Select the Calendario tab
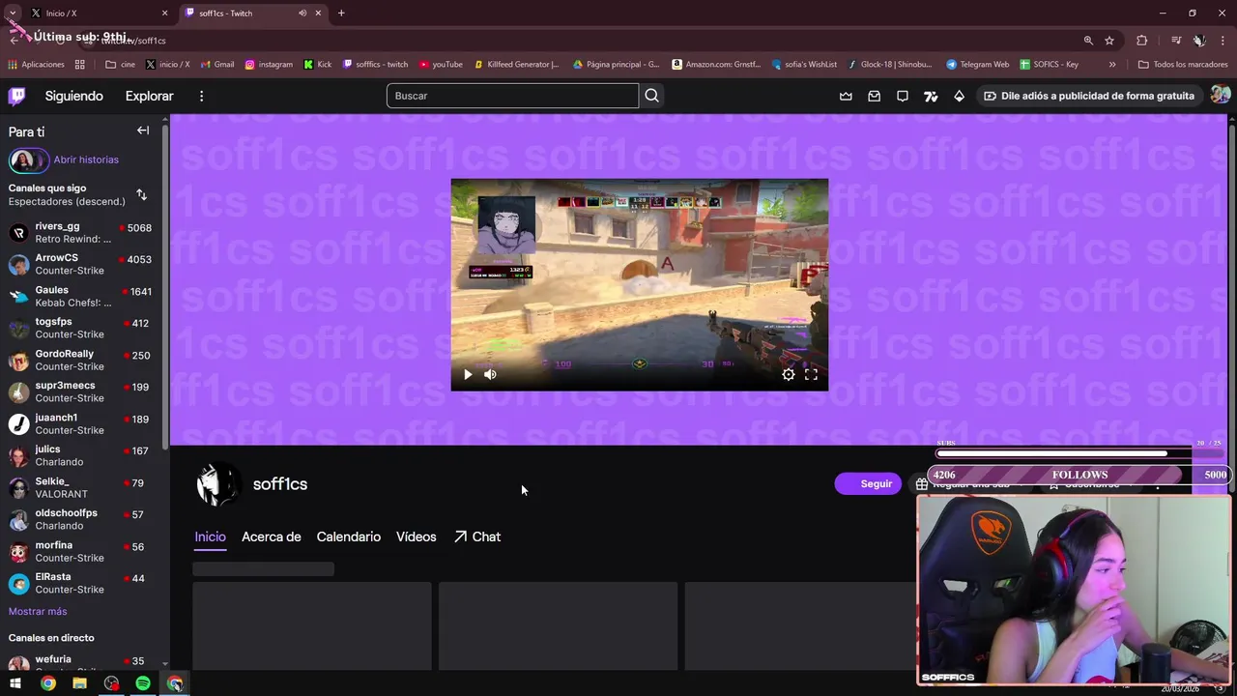The height and width of the screenshot is (696, 1237). click(x=349, y=536)
